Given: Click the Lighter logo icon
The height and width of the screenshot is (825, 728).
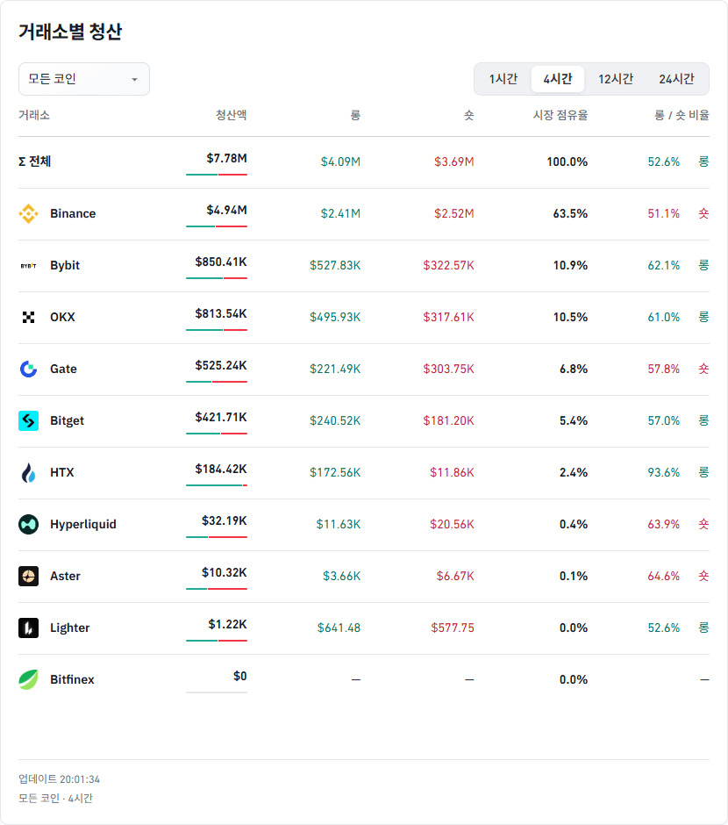Looking at the screenshot, I should tap(28, 628).
